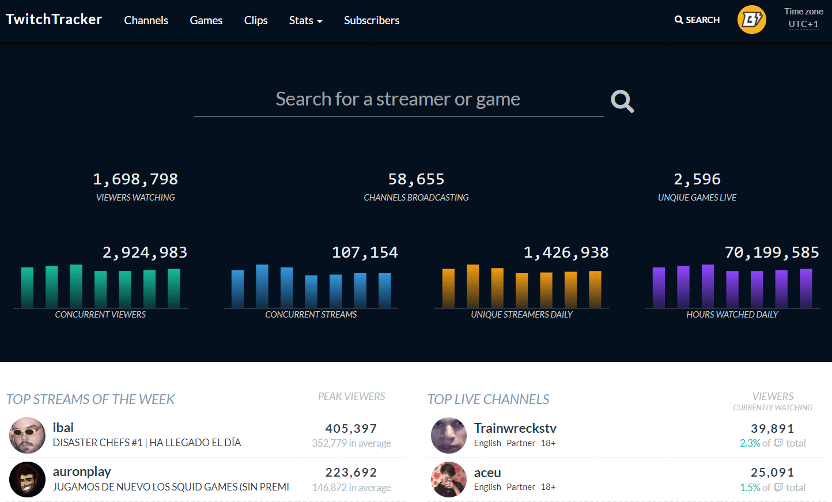This screenshot has height=502, width=832.
Task: Click the 107,154 concurrent streams value
Action: point(365,252)
